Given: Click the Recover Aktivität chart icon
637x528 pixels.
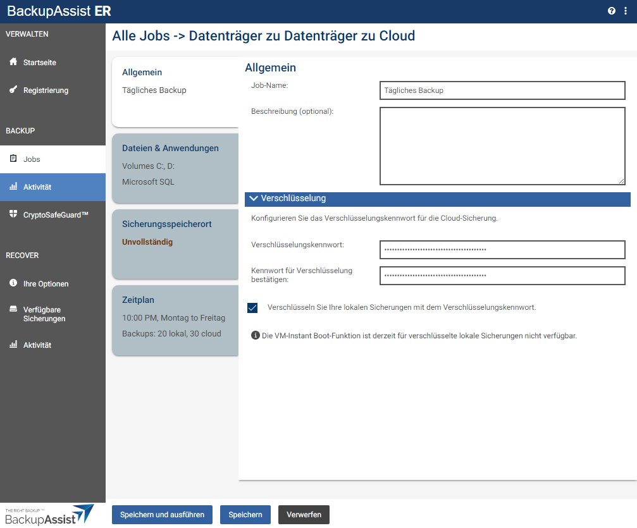Looking at the screenshot, I should click(x=13, y=345).
